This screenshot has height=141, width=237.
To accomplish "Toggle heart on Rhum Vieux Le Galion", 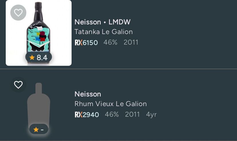I will coord(18,85).
